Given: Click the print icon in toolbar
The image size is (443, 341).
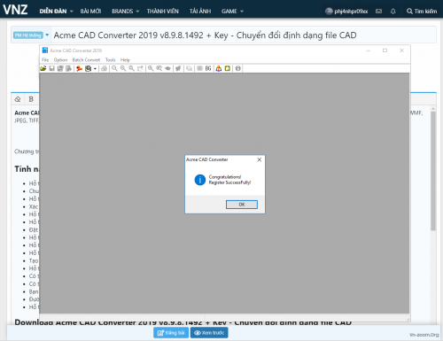Looking at the screenshot, I should (104, 68).
